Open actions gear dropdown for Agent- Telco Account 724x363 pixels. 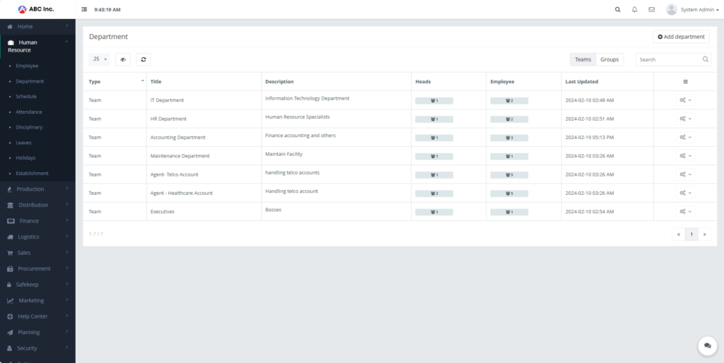[x=686, y=174]
